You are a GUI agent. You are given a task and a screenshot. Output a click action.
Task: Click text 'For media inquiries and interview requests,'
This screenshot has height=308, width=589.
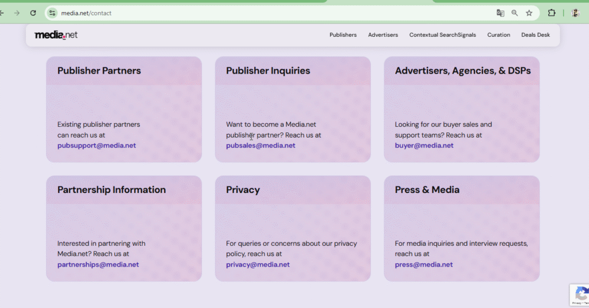(461, 244)
